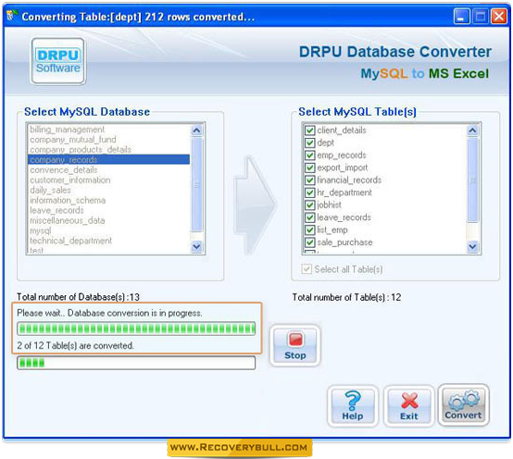The width and height of the screenshot is (513, 459).
Task: Click the Convert button with gears
Action: (x=463, y=405)
